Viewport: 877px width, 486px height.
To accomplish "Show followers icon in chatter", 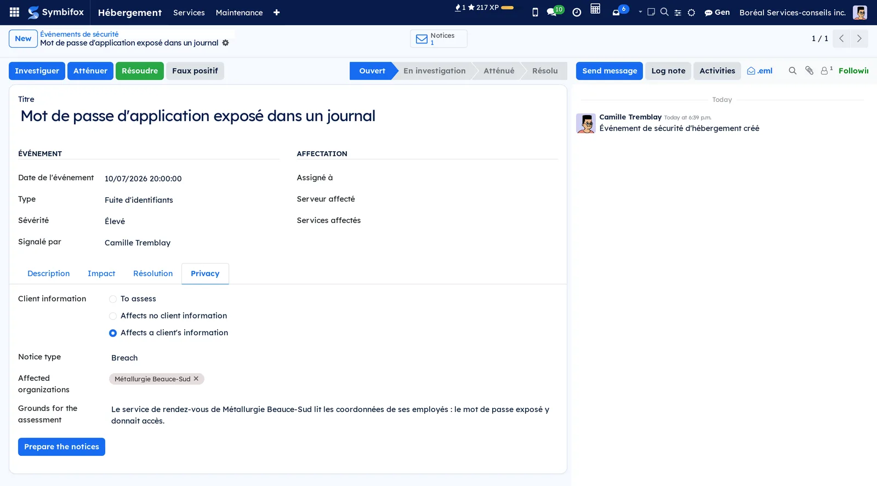I will [x=826, y=71].
